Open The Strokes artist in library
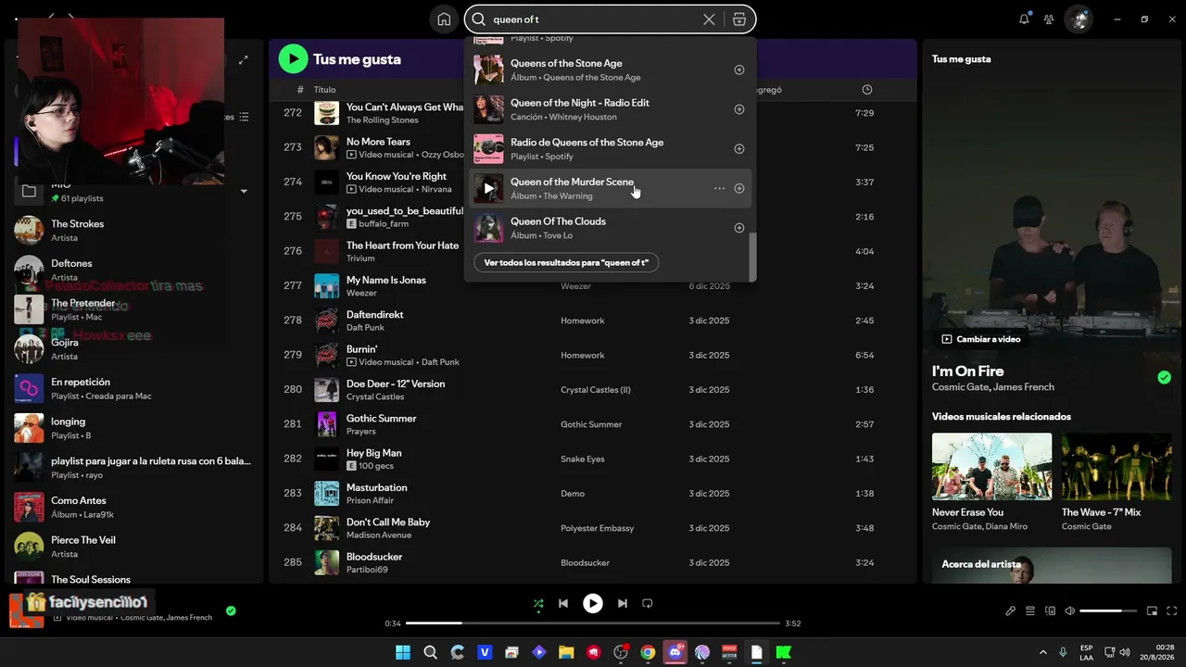The height and width of the screenshot is (667, 1186). pos(132,231)
